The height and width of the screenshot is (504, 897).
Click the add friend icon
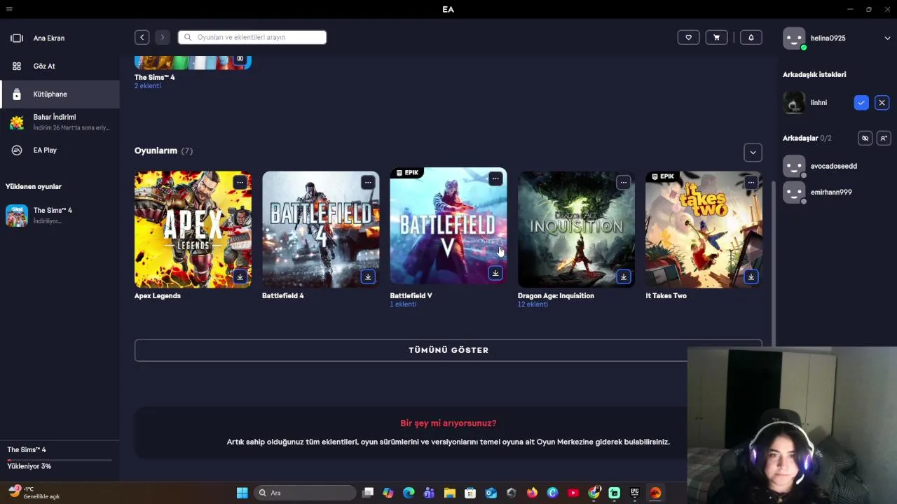(884, 138)
